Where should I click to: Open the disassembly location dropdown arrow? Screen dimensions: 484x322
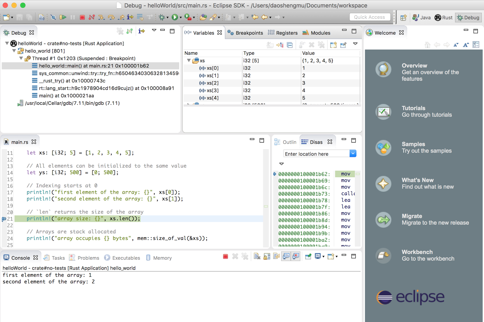(353, 153)
